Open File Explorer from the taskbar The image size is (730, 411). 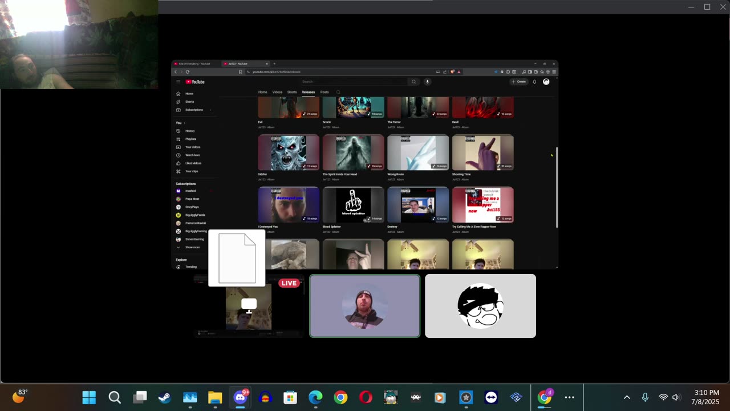coord(215,397)
